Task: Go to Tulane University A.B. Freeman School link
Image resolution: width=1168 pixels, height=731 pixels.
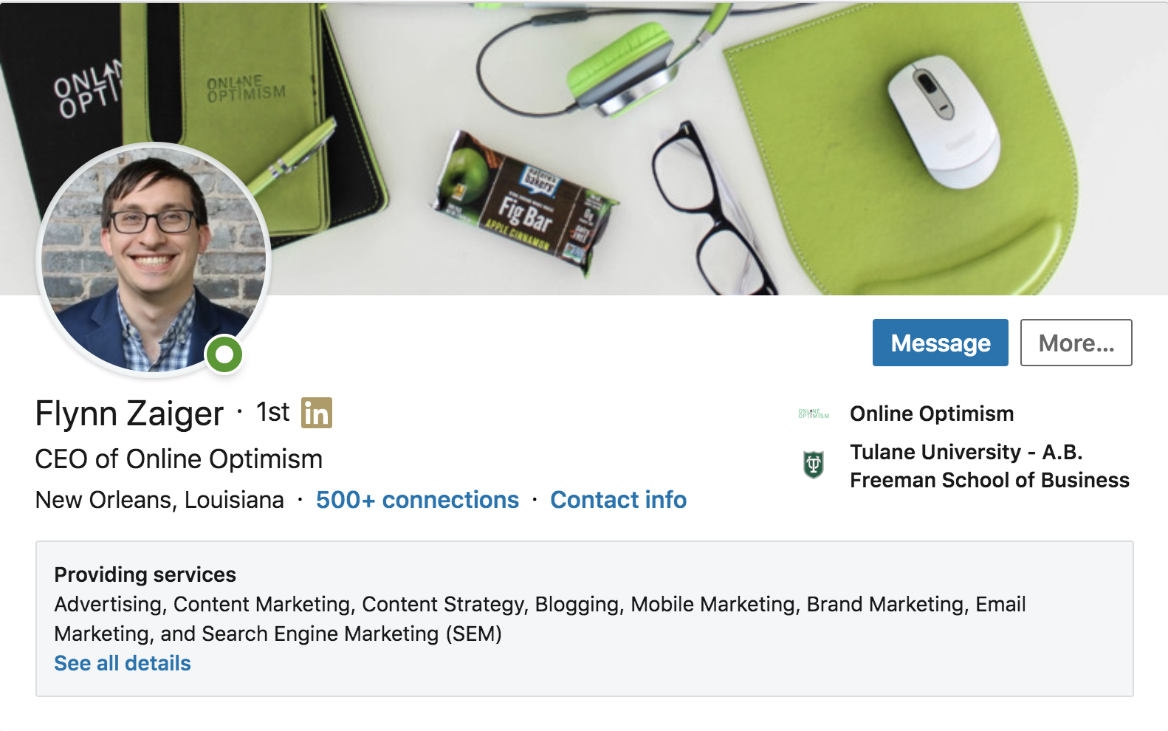Action: coord(989,466)
